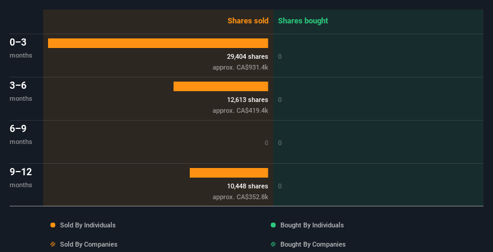Click the 12,613 shares value
This screenshot has height=252, width=493.
pyautogui.click(x=248, y=100)
